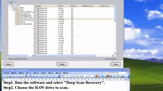Check GIF graphics file checkbox
The width and height of the screenshot is (163, 91).
pos(16,14)
